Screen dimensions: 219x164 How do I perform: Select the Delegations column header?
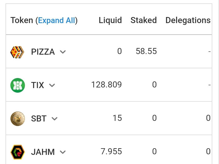click(x=188, y=20)
